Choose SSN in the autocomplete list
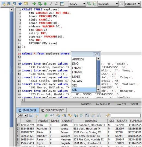The image size is (142, 147). click(84, 90)
